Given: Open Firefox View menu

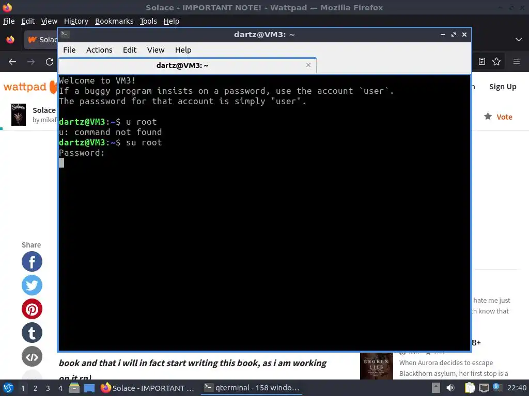Looking at the screenshot, I should [x=49, y=21].
